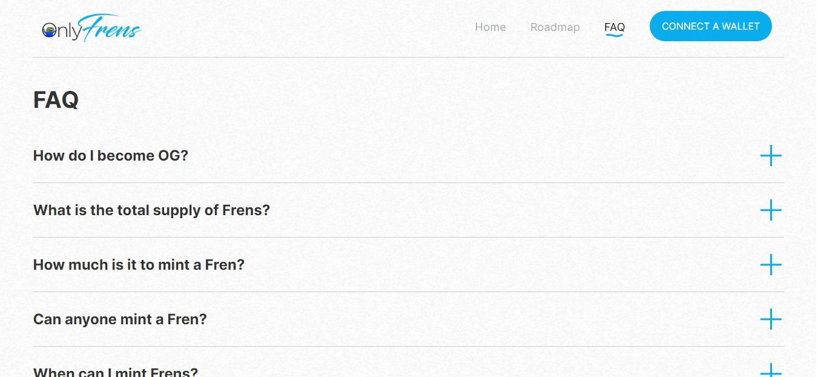818x377 pixels.
Task: Expand 'How do I become OG?' plus icon
Action: click(x=771, y=156)
